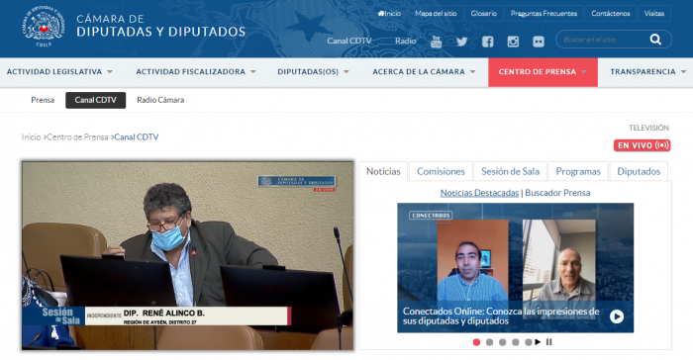The image size is (693, 360).
Task: Expand Actividad Fiscalizadora menu
Action: click(196, 71)
